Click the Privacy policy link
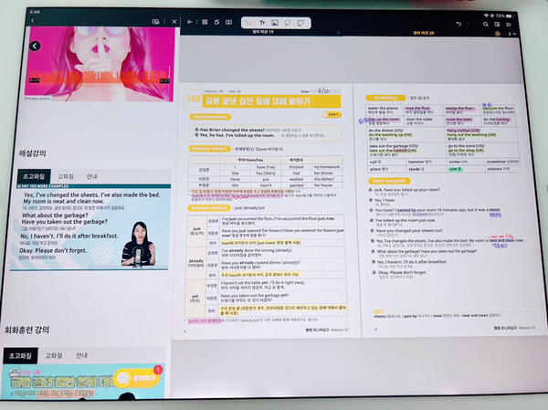 pos(37,99)
